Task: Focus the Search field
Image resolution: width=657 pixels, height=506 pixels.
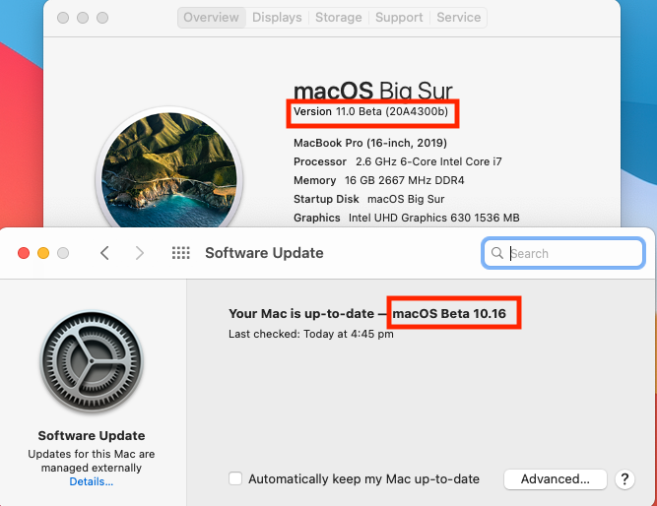Action: (x=563, y=253)
